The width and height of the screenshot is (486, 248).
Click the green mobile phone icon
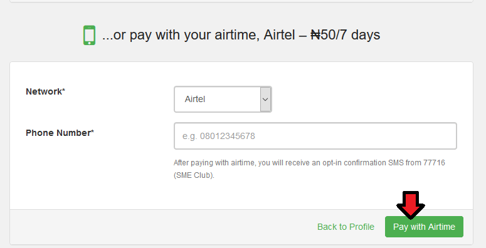(89, 35)
